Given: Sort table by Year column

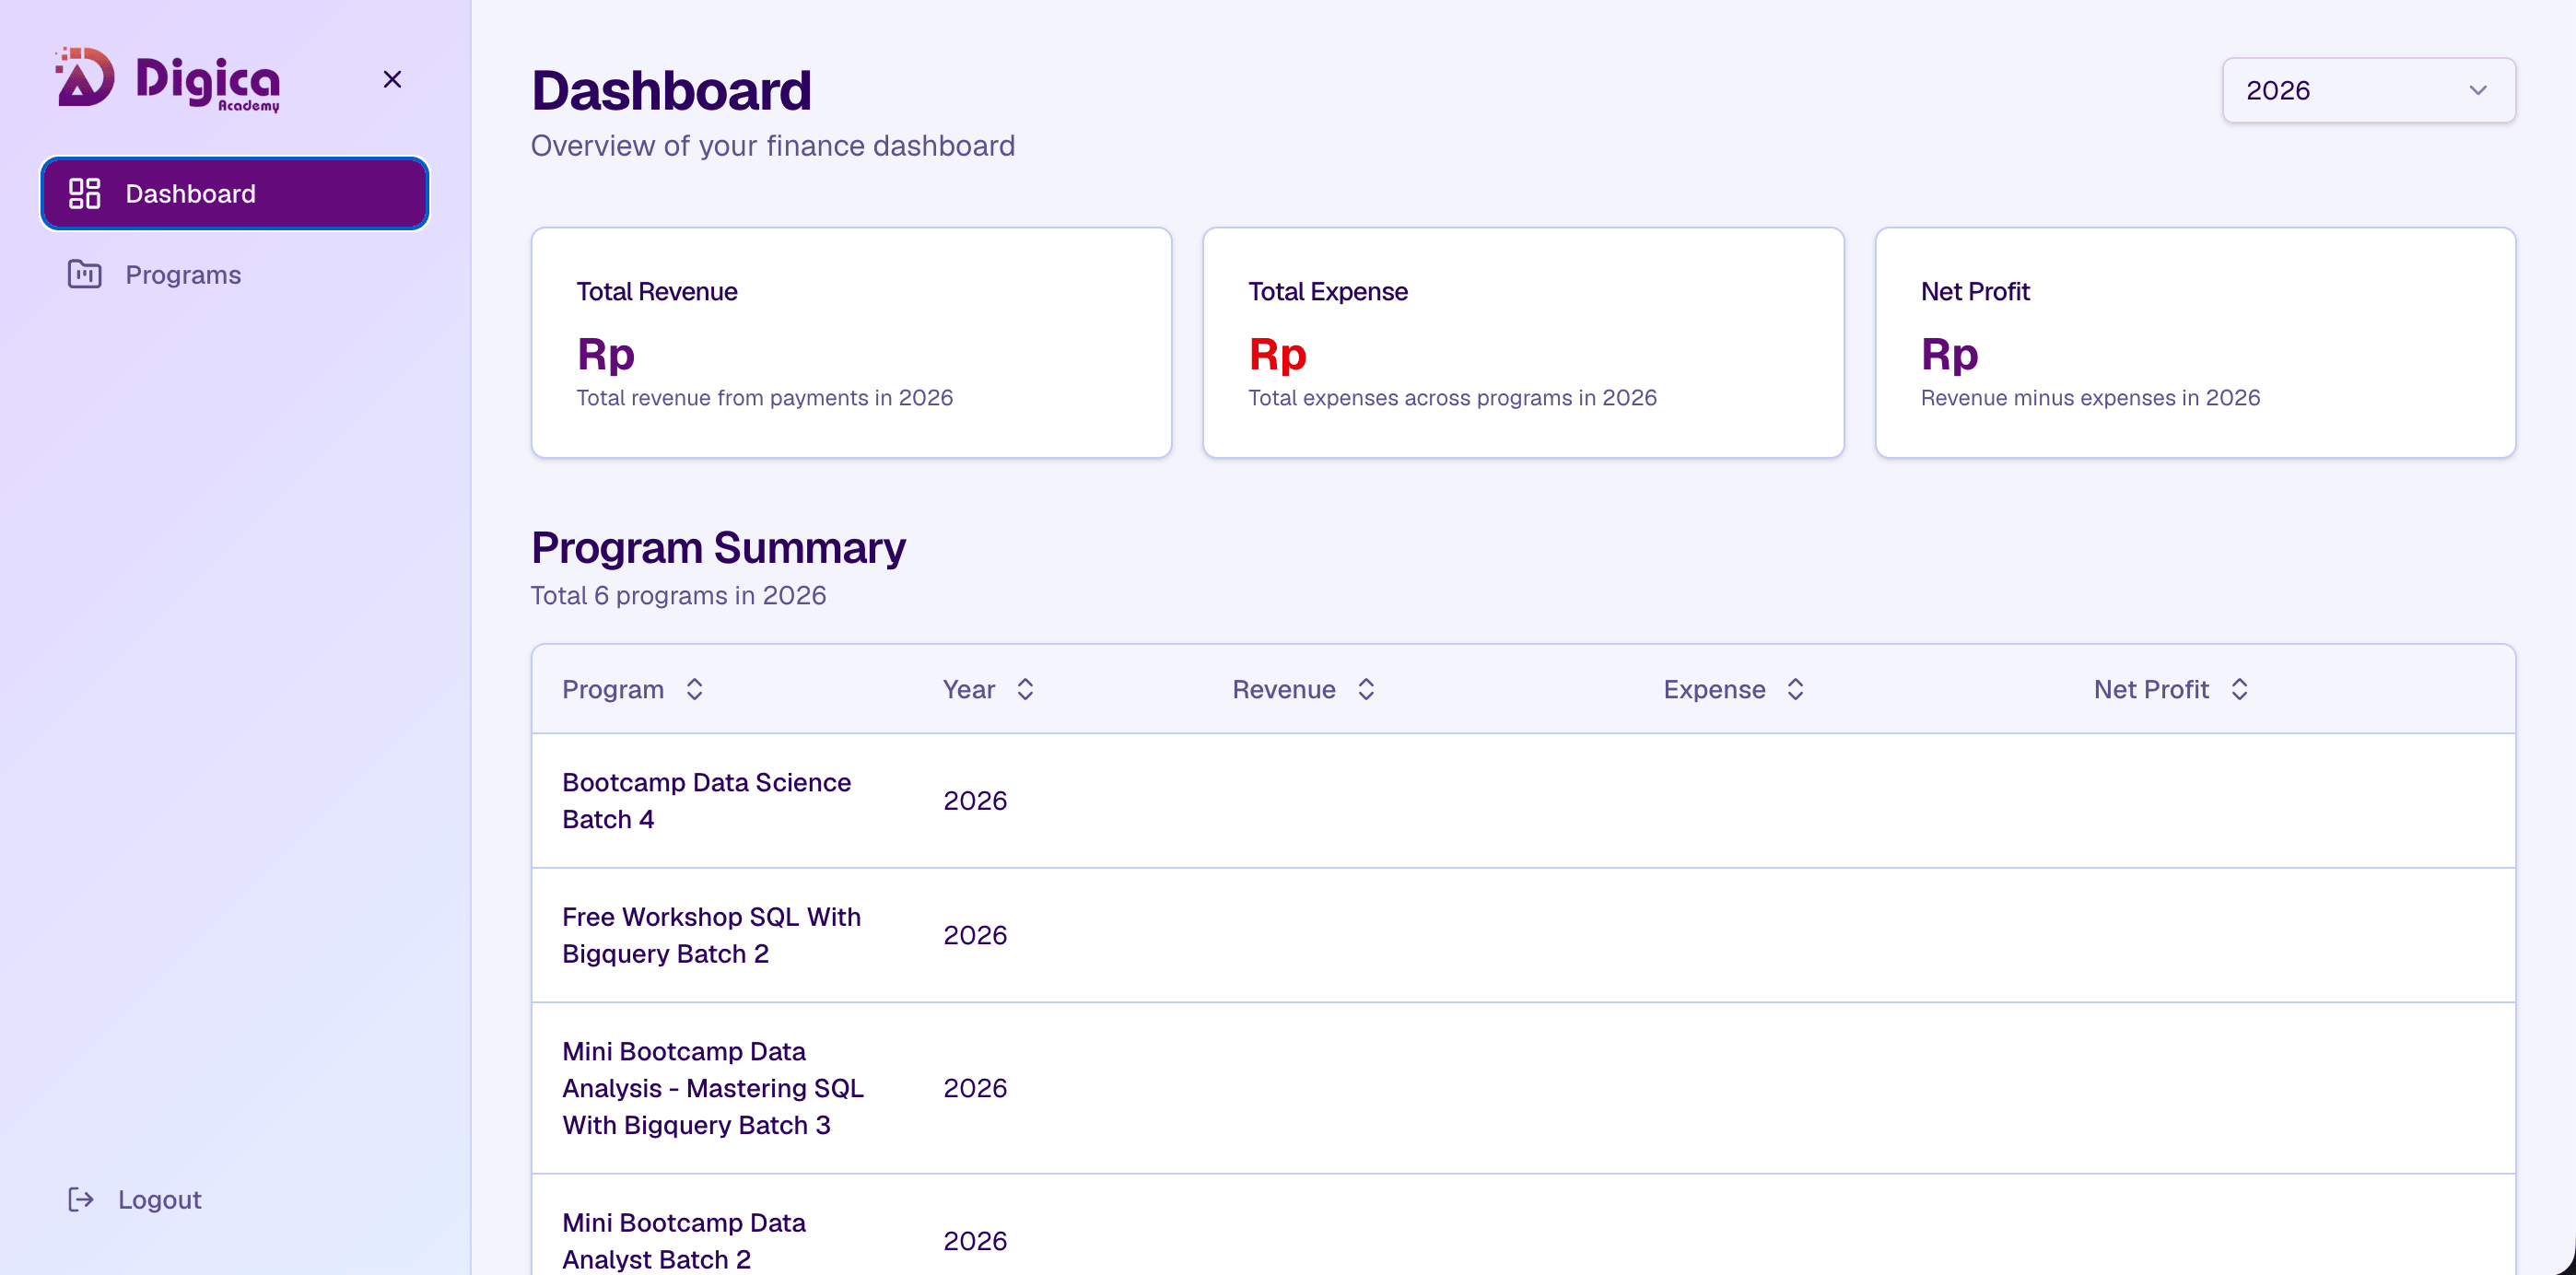Looking at the screenshot, I should click(x=988, y=689).
